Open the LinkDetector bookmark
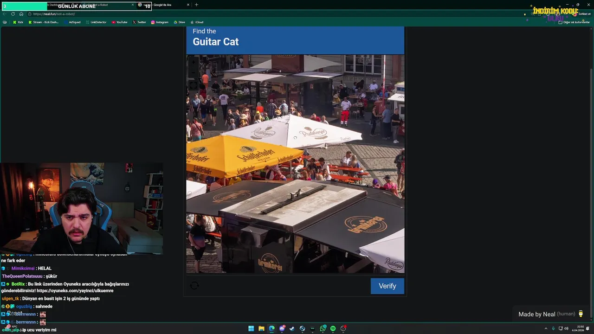Image resolution: width=594 pixels, height=334 pixels. 96,22
